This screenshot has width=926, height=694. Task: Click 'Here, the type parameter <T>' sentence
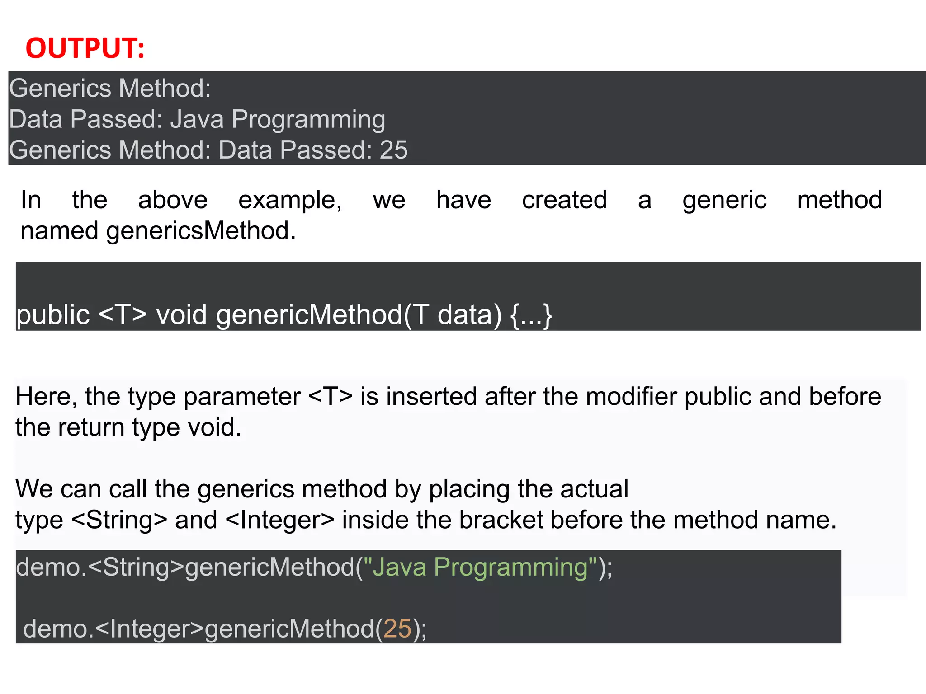(184, 397)
